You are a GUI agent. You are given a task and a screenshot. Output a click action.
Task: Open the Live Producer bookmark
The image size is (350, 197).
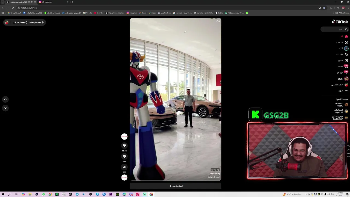pos(164,13)
